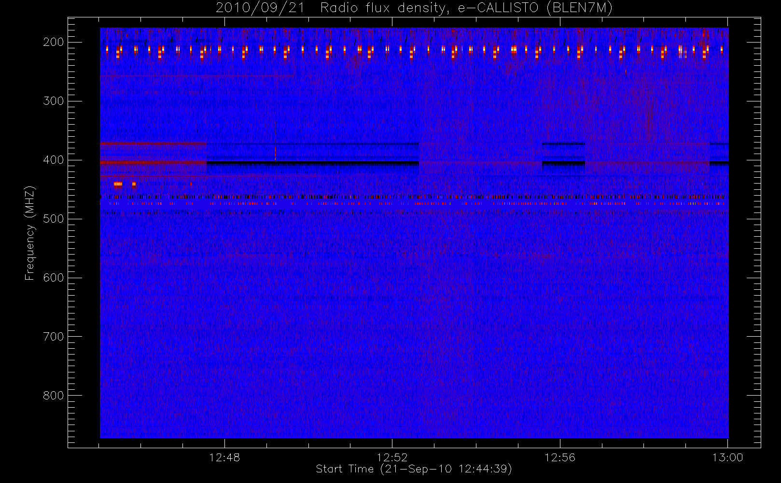Click the 13:00 time tick label
The image size is (781, 483).
[727, 457]
